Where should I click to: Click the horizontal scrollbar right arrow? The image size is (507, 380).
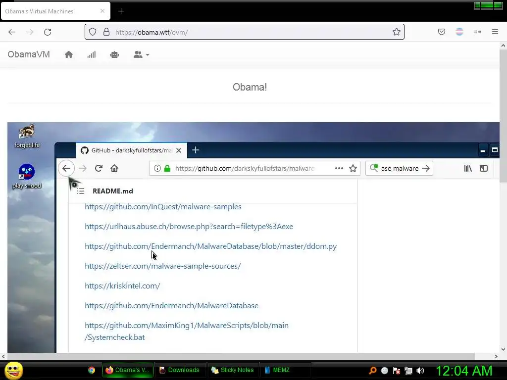click(x=496, y=356)
